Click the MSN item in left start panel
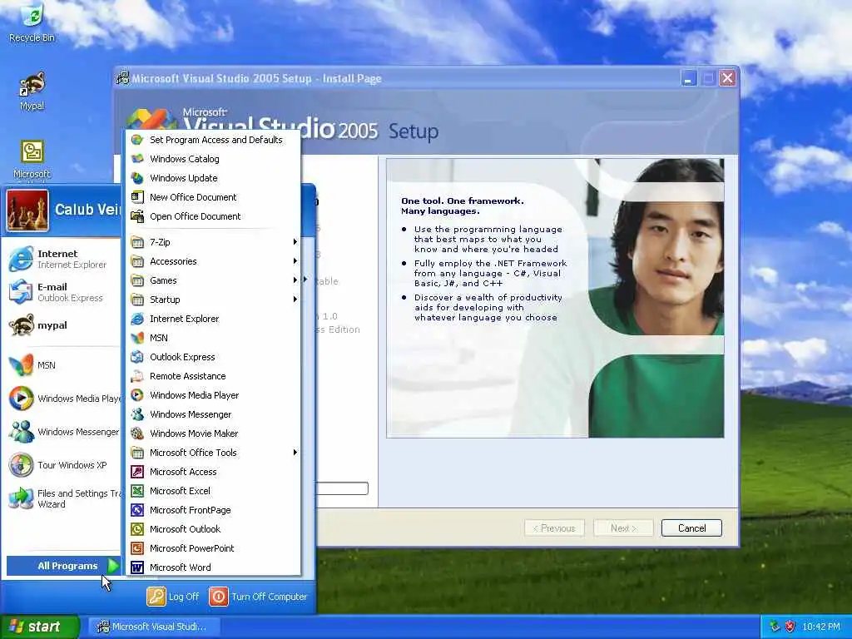The image size is (852, 639). click(x=62, y=365)
